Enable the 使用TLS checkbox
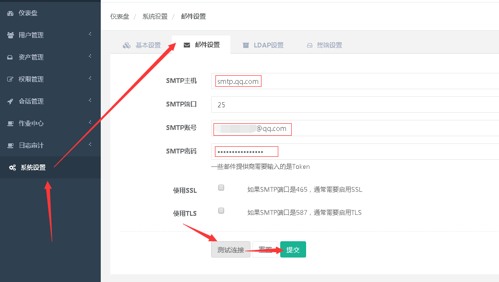Screen dimensions: 499x282 [x=221, y=211]
